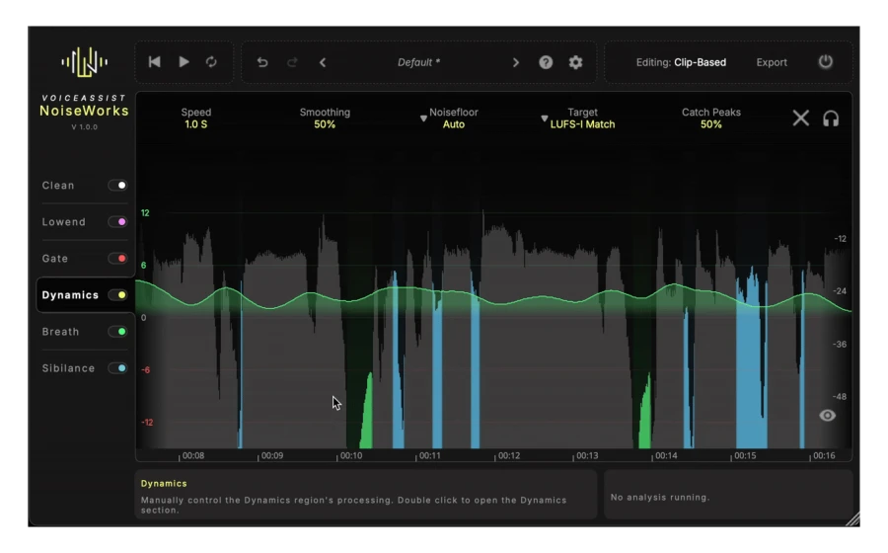Select the Dynamics section
This screenshot has height=553, width=888.
click(70, 294)
